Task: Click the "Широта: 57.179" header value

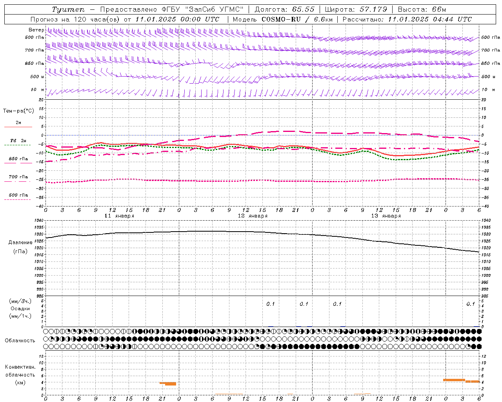Action: click(x=357, y=9)
